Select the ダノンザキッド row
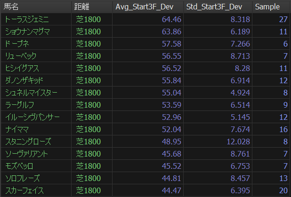 (x=145, y=80)
